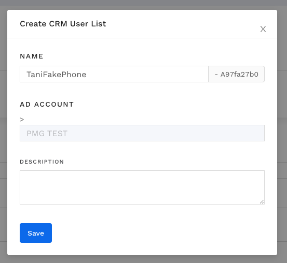The image size is (287, 263).
Task: Click inside the empty Description text area
Action: click(142, 187)
